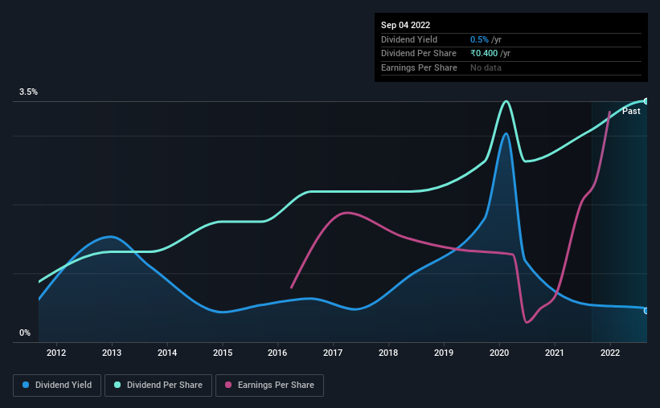Toggle the Dividend Per Share legend button
This screenshot has width=660, height=408.
[x=158, y=386]
